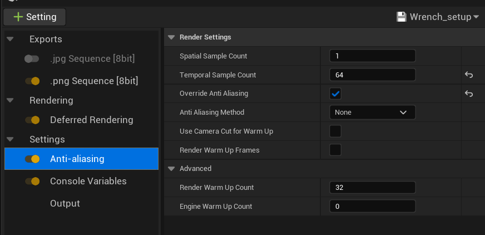Enable the .jpg Sequence export toggle
This screenshot has height=235, width=485.
[x=32, y=58]
